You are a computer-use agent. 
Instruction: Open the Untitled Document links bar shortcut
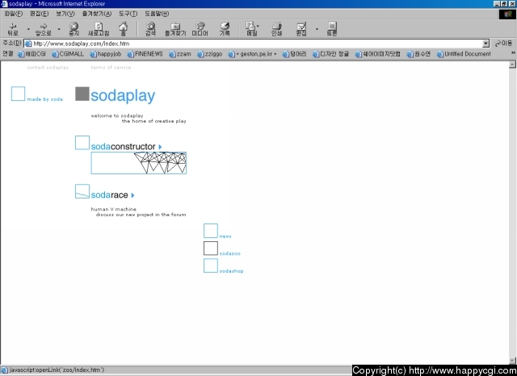tap(464, 54)
